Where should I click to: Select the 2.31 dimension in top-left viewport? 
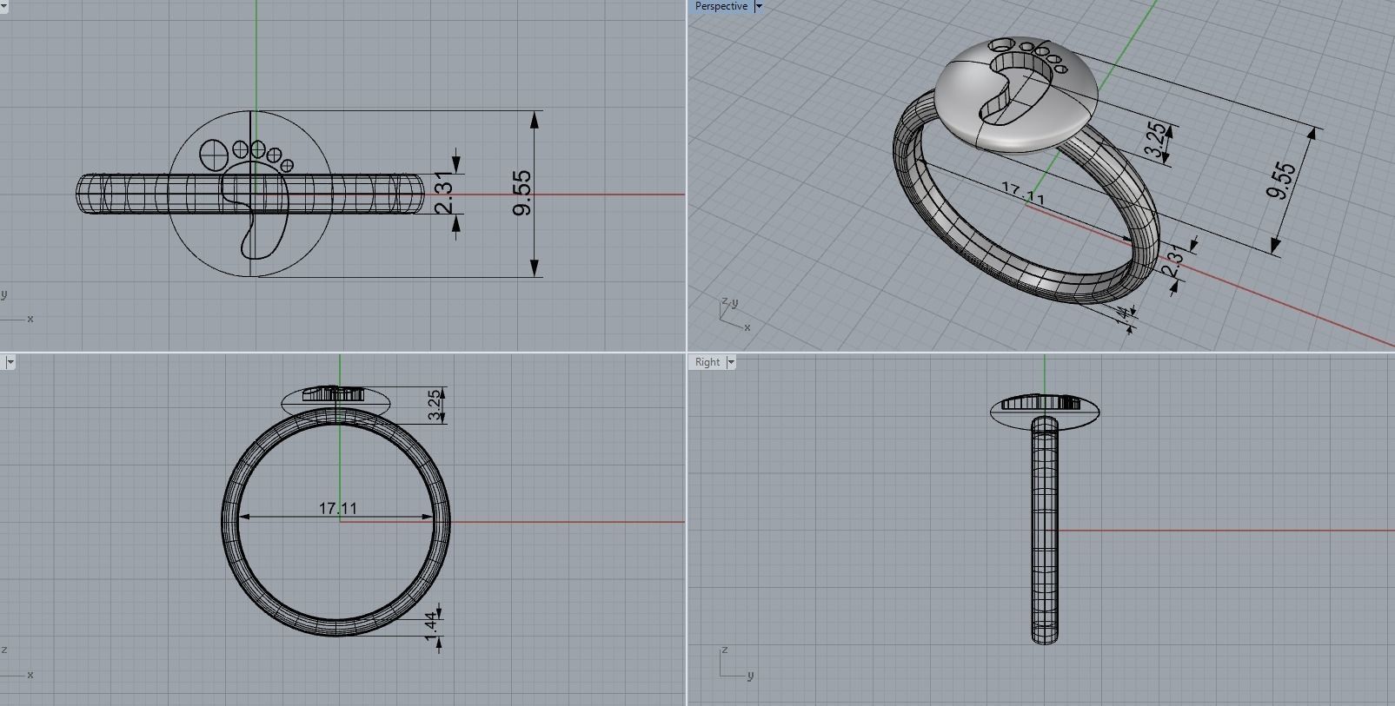[x=444, y=194]
